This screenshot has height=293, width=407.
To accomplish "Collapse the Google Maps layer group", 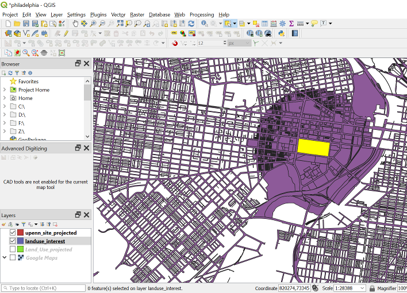I will (x=5, y=257).
